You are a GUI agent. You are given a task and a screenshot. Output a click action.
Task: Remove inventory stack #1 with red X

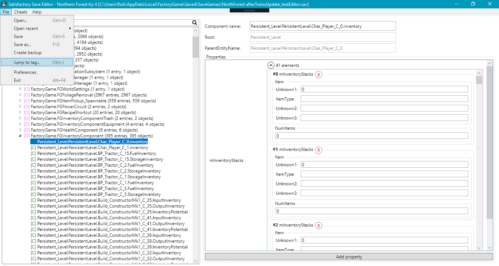tap(319, 150)
